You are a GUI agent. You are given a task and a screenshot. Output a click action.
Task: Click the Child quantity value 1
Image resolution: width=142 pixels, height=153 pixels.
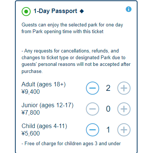(108, 130)
